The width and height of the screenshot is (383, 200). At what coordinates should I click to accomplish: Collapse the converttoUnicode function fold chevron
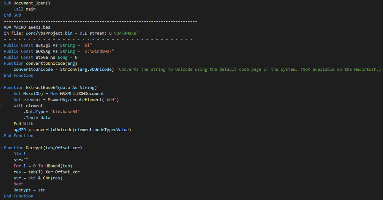pos(2,63)
